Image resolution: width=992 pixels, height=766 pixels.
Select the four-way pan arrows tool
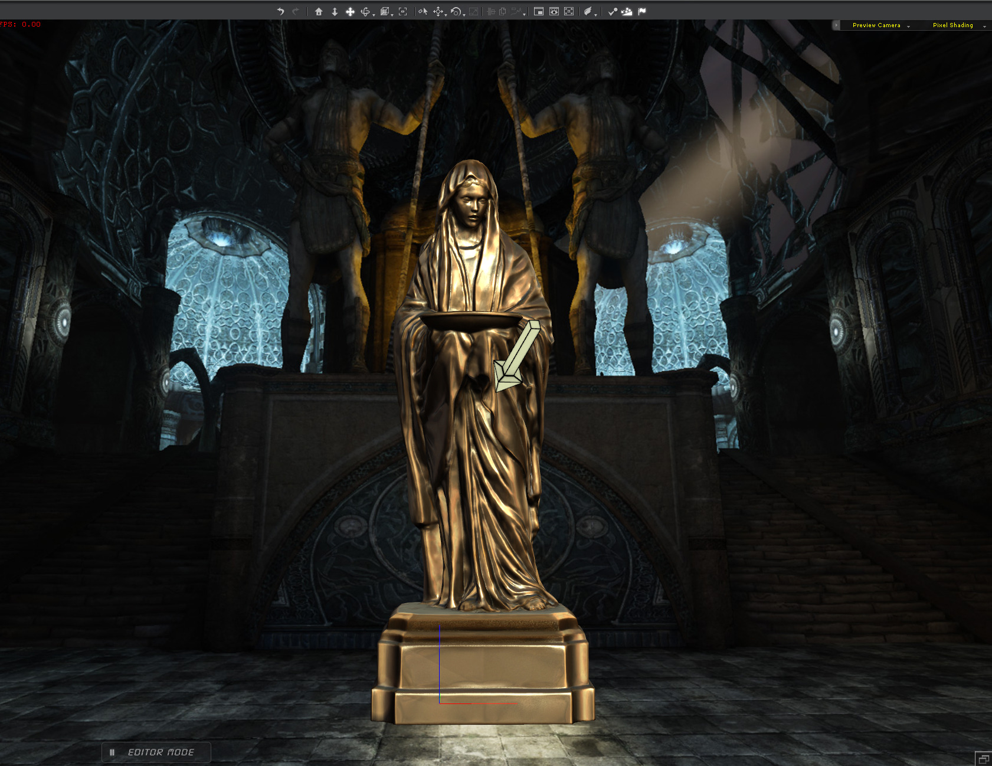[350, 11]
